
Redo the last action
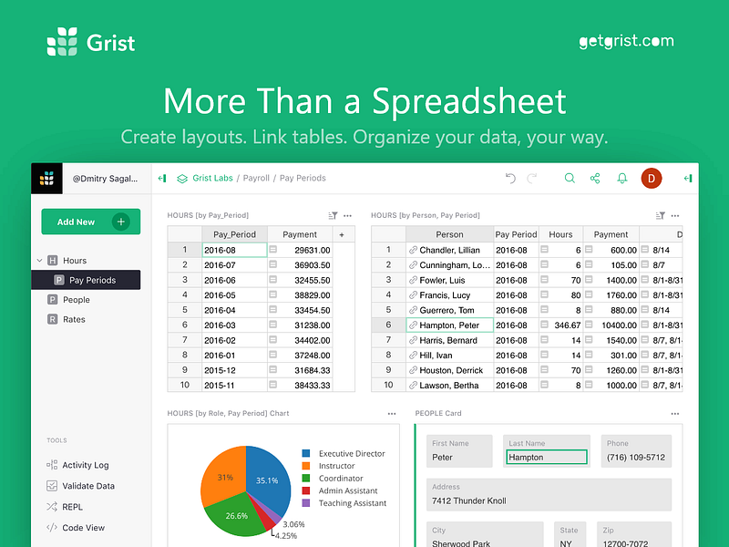click(x=532, y=178)
